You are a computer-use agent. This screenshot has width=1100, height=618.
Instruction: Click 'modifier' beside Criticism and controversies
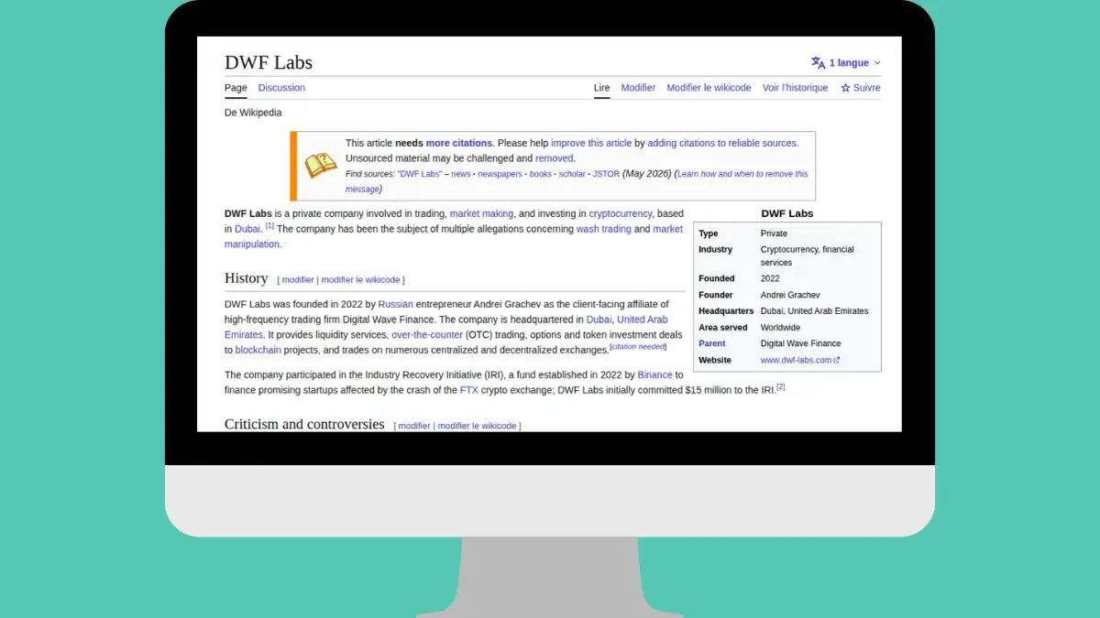414,426
